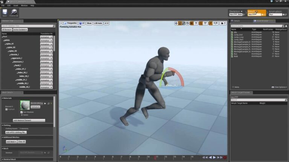Toggle the Highlight checkbox for Element 0
This screenshot has width=289, height=162.
[x=7, y=109]
